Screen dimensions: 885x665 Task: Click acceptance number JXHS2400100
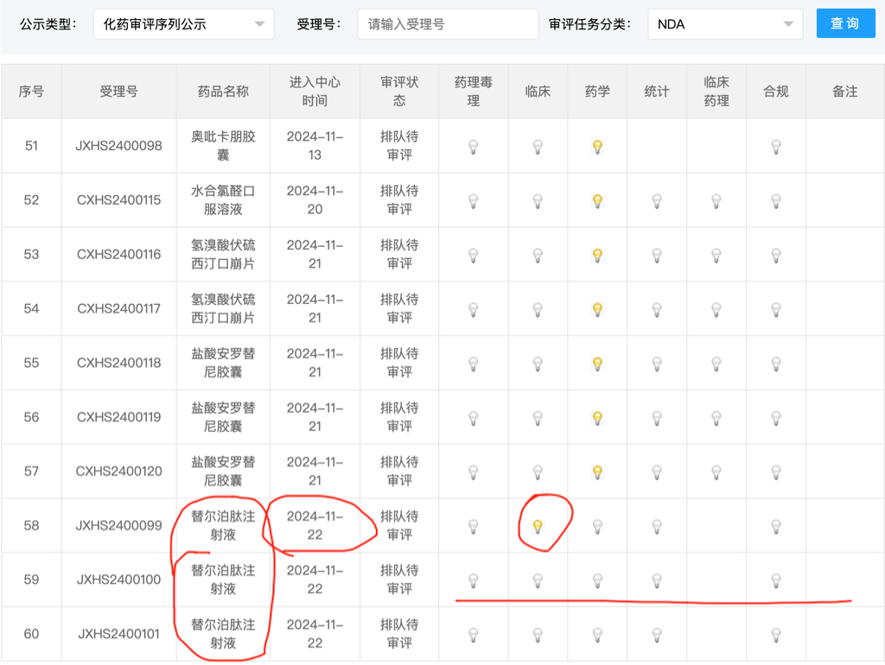[x=118, y=579]
